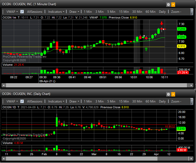
Task: Click green buy arrow marker near 10:05
Action: click(x=146, y=49)
